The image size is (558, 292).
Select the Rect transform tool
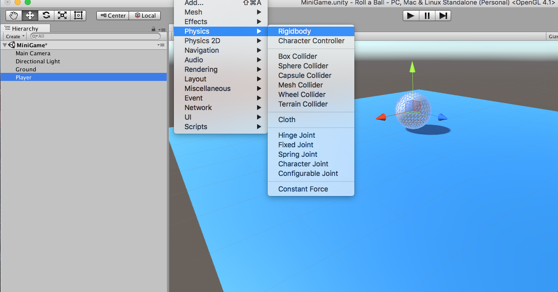click(78, 16)
